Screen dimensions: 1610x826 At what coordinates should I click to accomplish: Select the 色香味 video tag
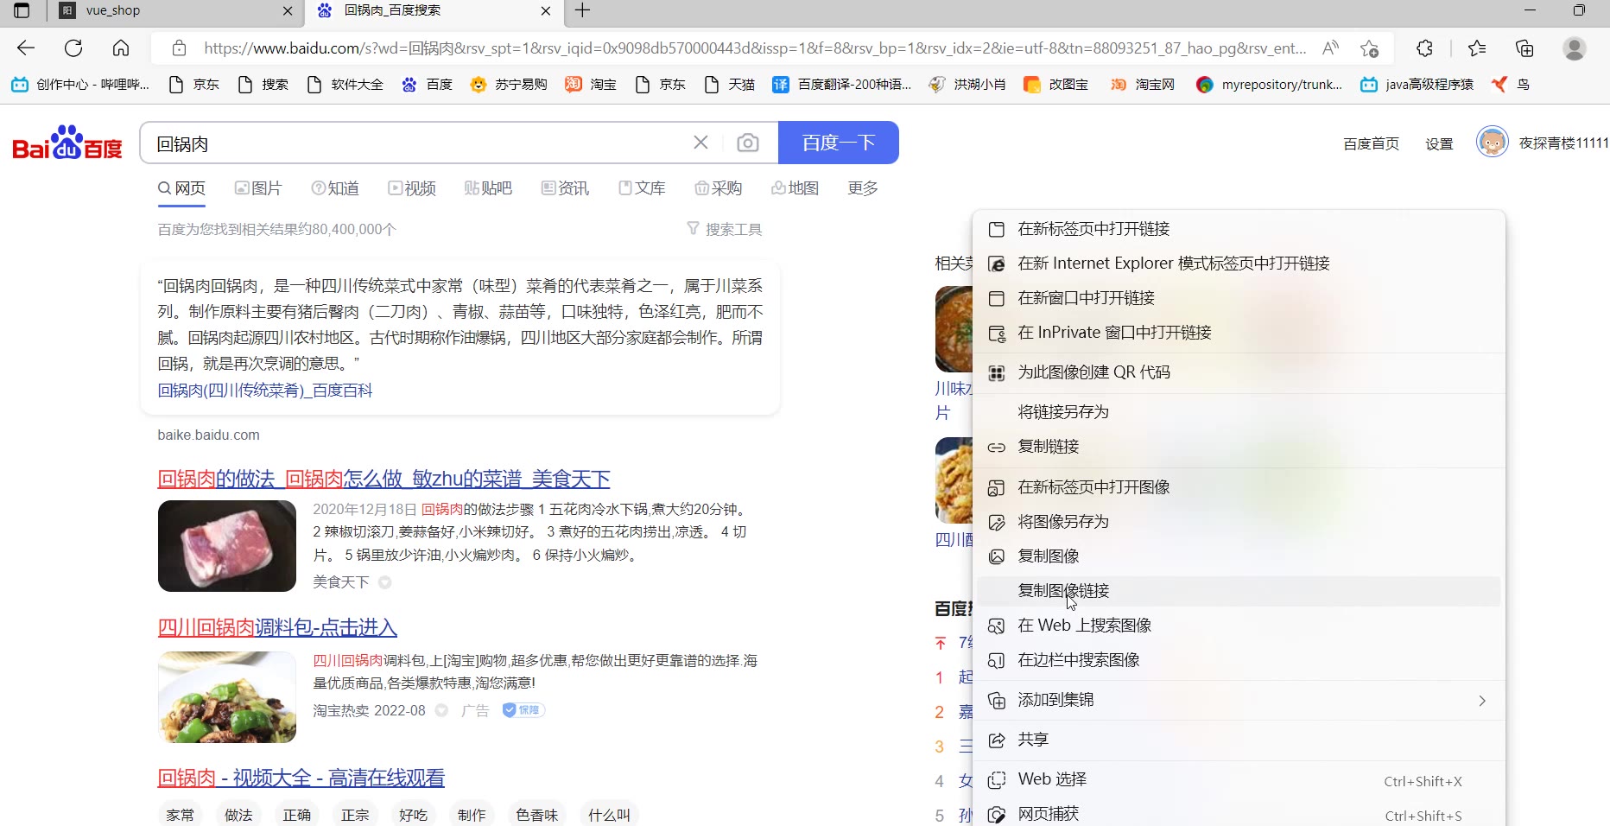tap(537, 815)
